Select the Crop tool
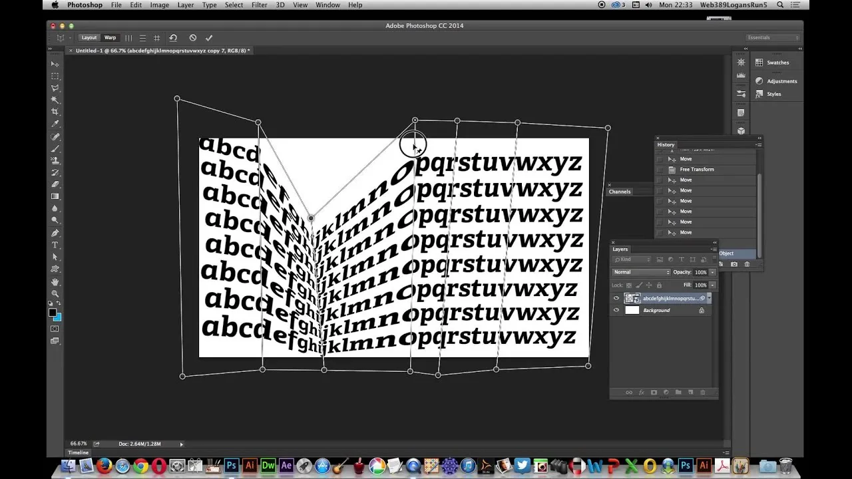The image size is (852, 479). [55, 110]
